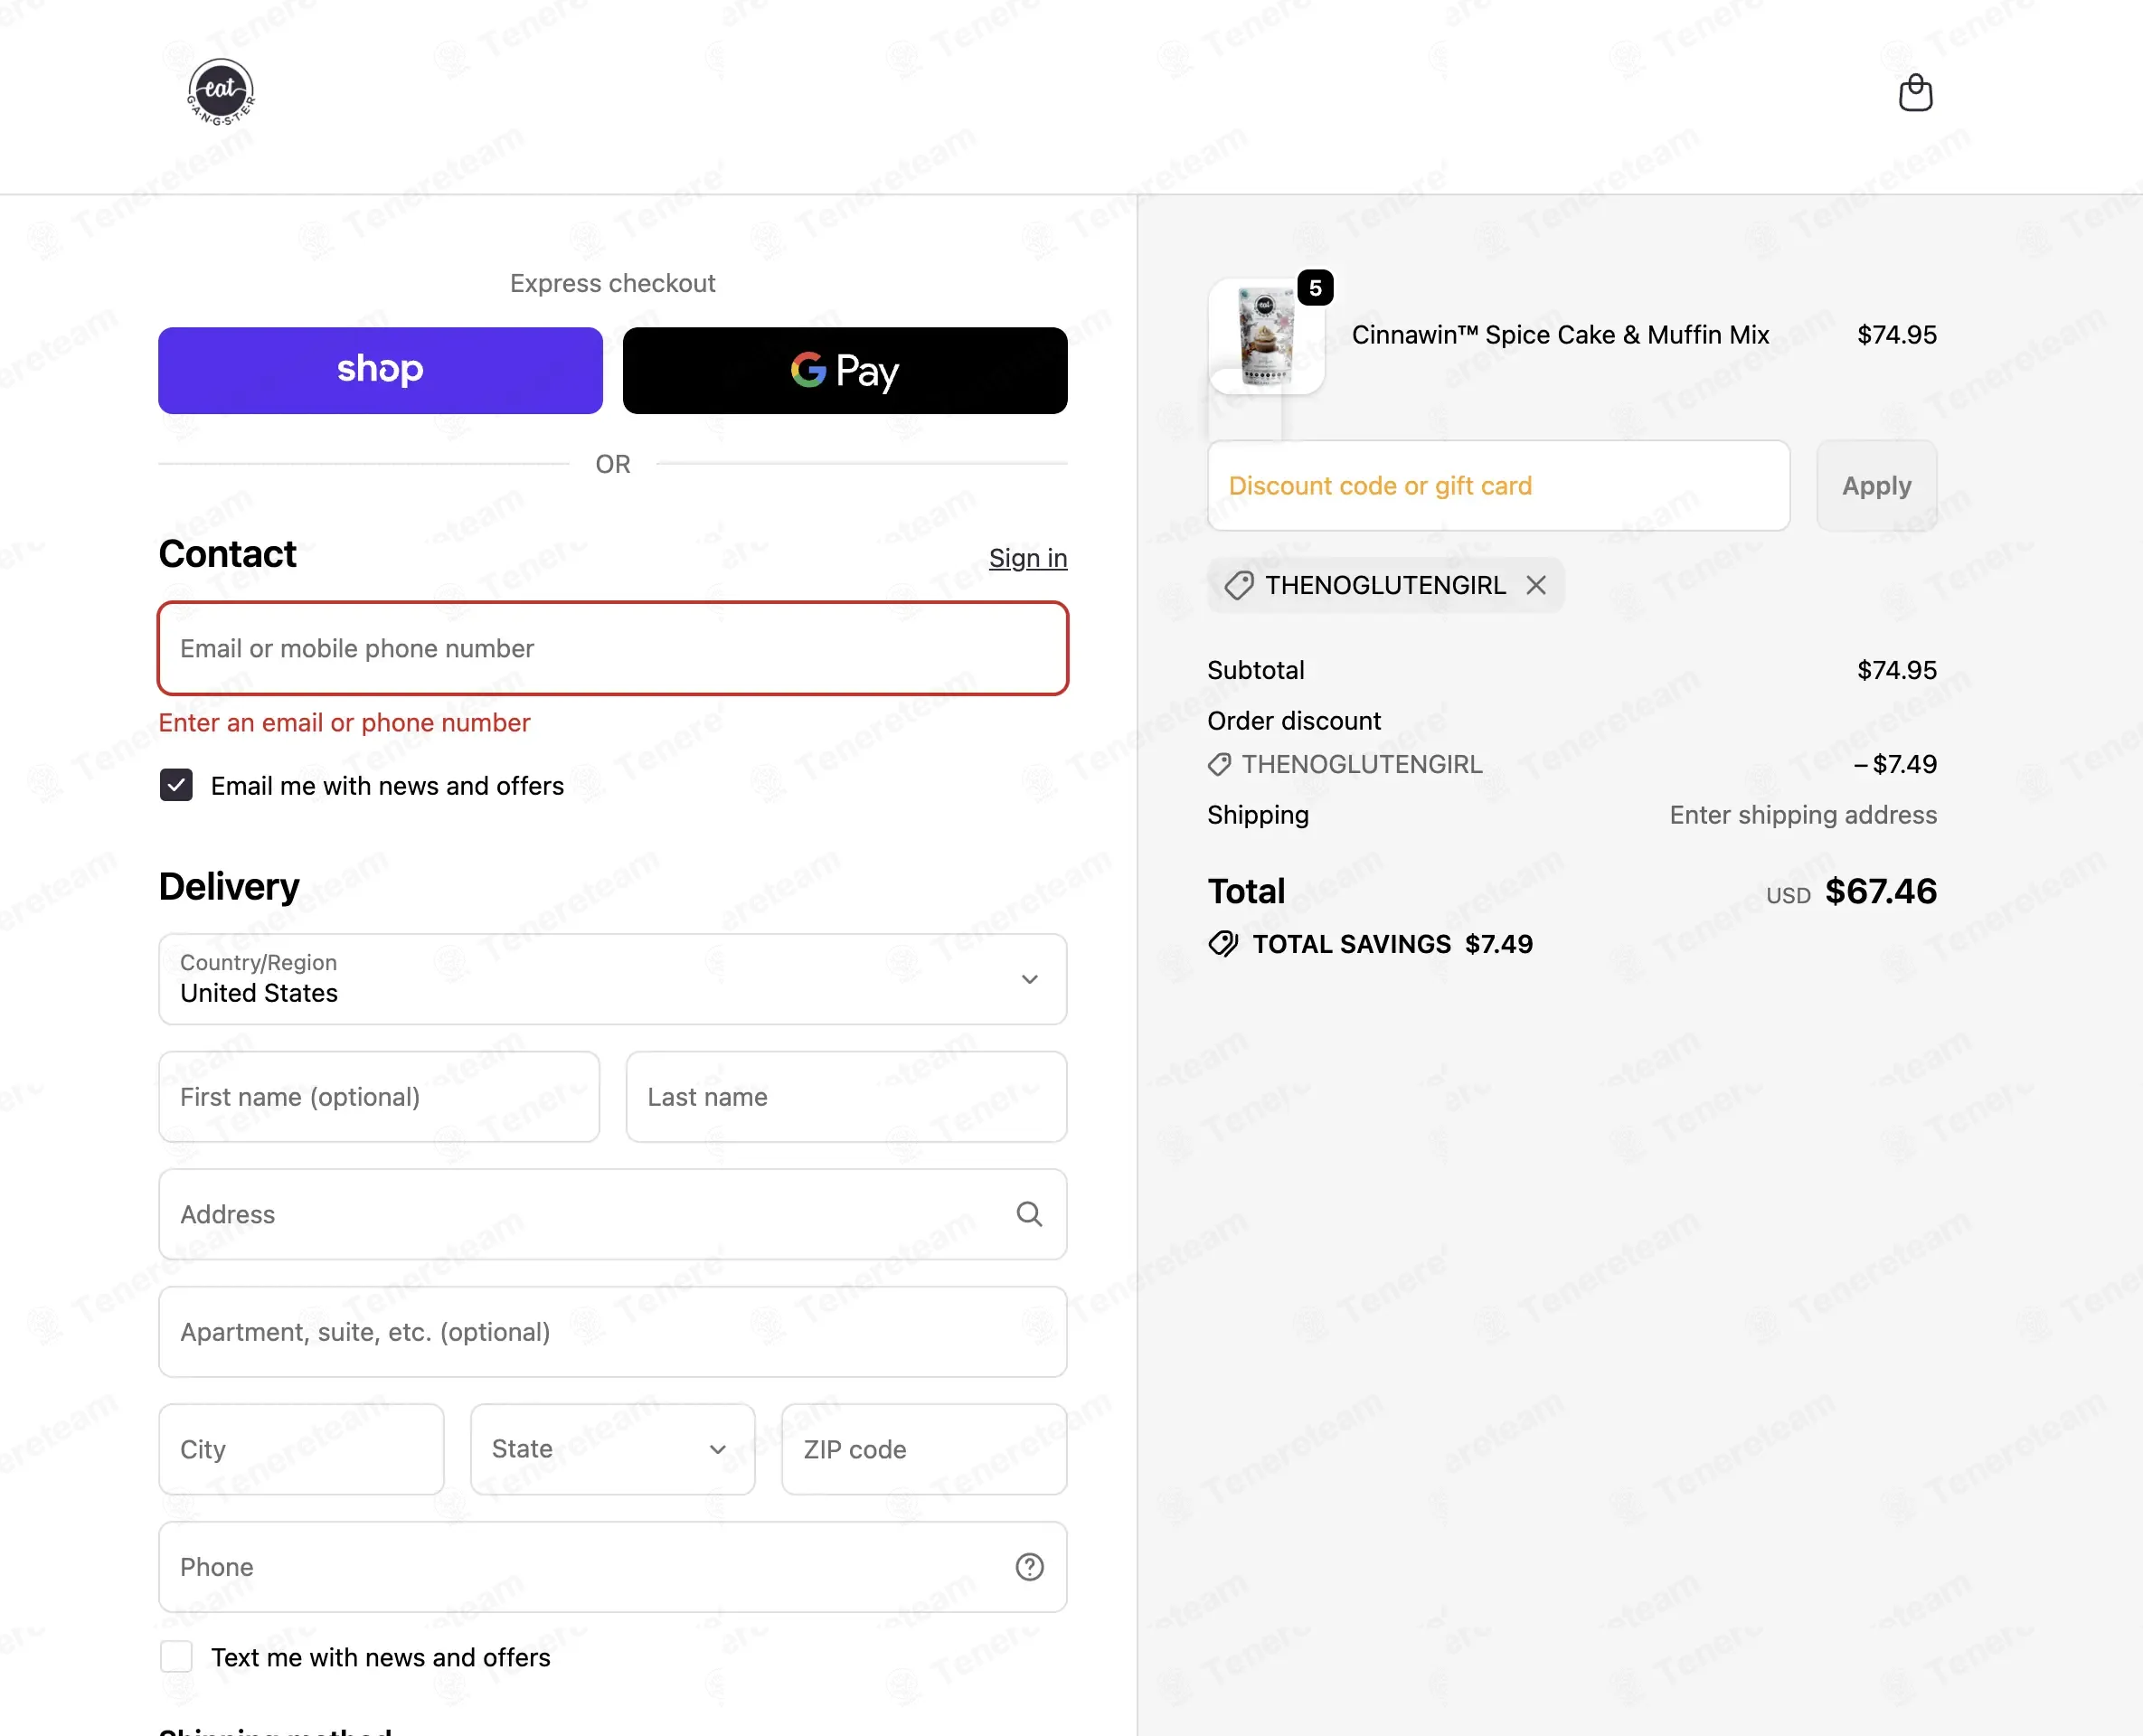The image size is (2143, 1736).
Task: Click the Address field search magnifier icon
Action: [x=1029, y=1214]
